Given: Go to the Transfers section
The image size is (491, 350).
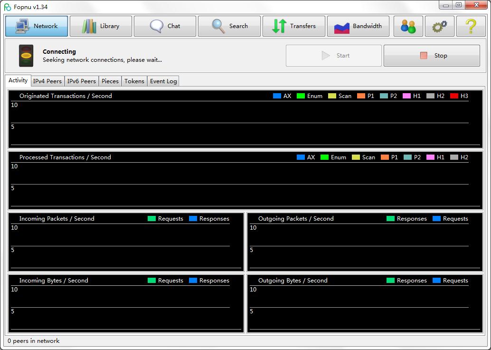Looking at the screenshot, I should point(293,26).
